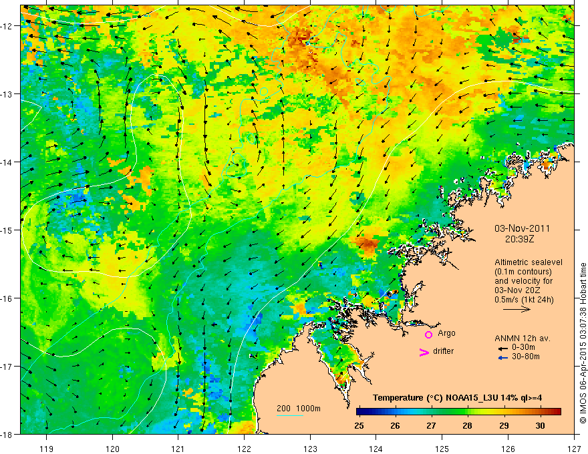Viewport: 588px width, 454px height.
Task: Click the longitude axis label 122
Action: pos(244,449)
